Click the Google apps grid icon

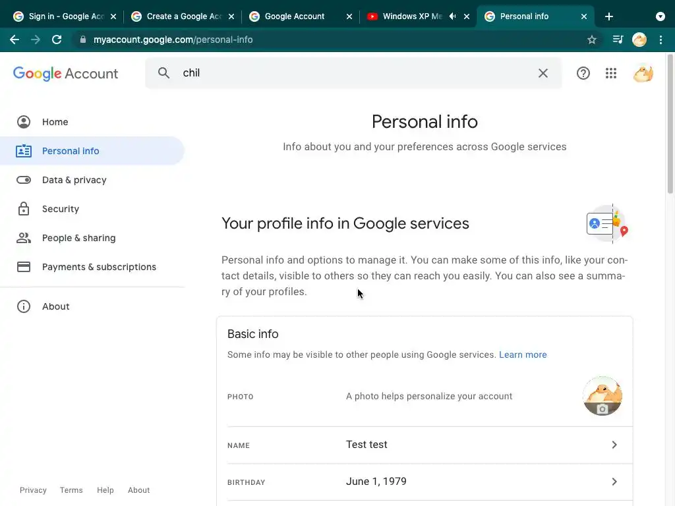coord(611,73)
